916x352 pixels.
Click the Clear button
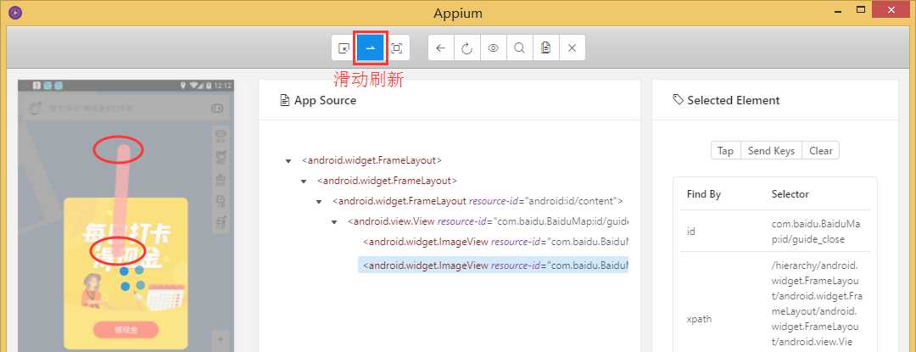pyautogui.click(x=821, y=151)
